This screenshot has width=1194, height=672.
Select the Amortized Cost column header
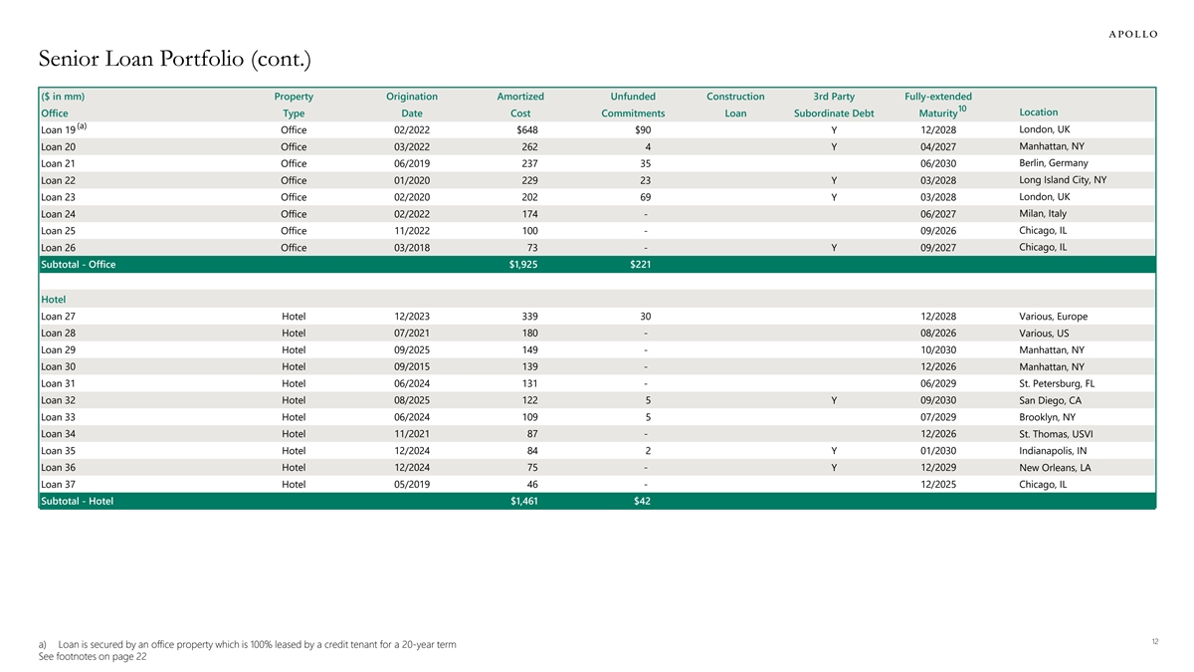pyautogui.click(x=519, y=105)
